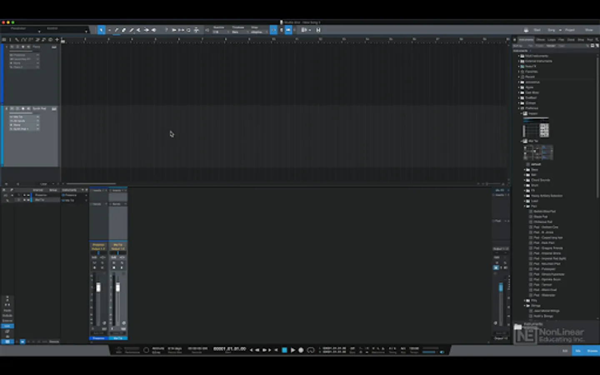Expand the Favorites folder in the browser
Image resolution: width=600 pixels, height=375 pixels.
click(519, 72)
